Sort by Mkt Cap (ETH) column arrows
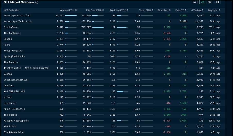Viewport: 233px width, 136px height. point(103,10)
